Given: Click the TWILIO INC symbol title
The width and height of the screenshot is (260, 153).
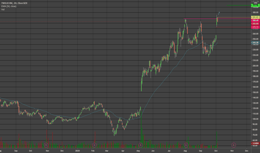Looking at the screenshot, I should click(x=14, y=3).
